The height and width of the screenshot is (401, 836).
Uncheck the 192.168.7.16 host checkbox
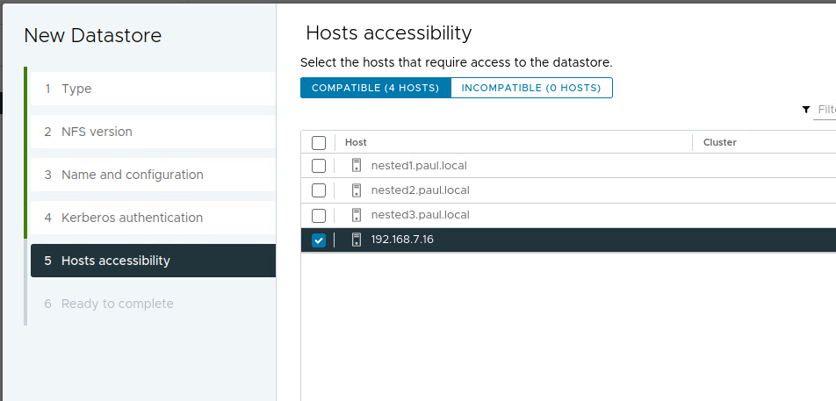tap(319, 240)
